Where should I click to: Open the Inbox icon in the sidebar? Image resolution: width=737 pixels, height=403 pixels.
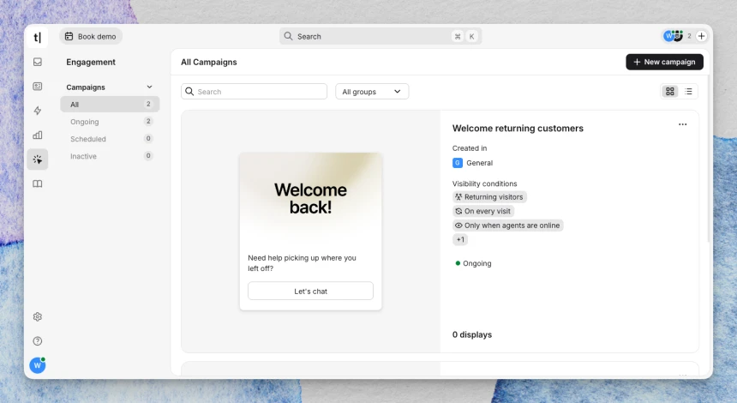(38, 62)
